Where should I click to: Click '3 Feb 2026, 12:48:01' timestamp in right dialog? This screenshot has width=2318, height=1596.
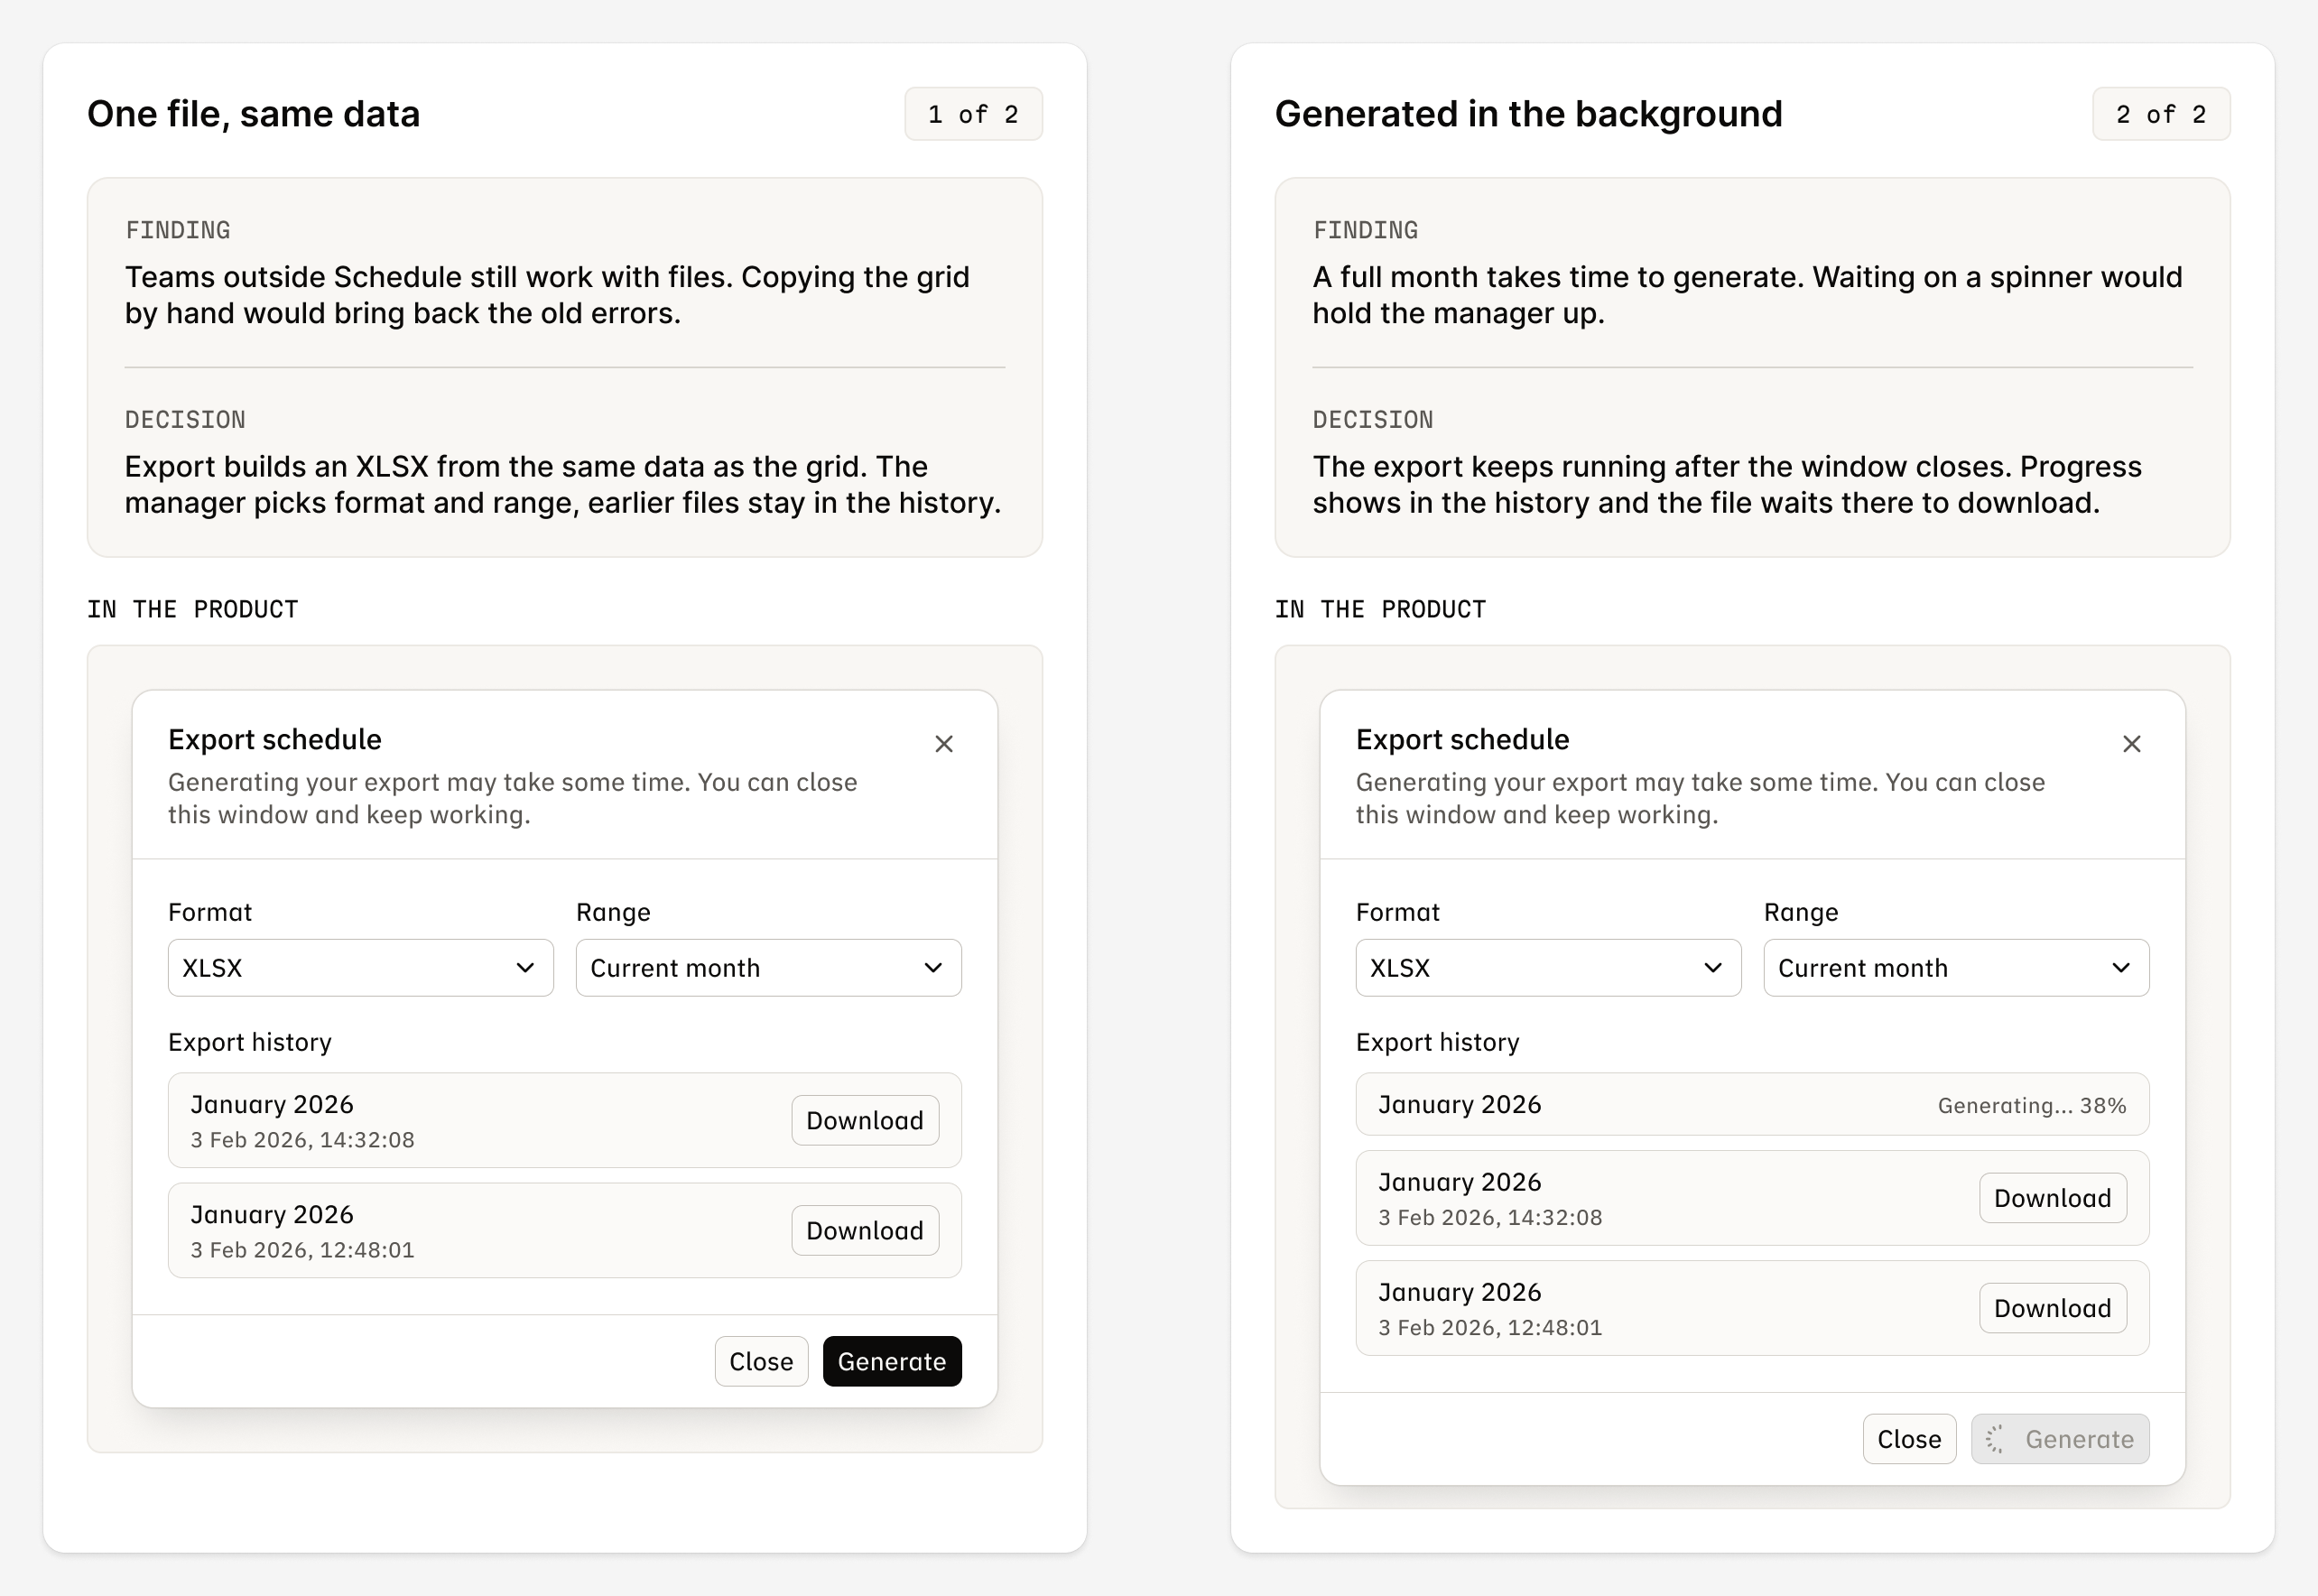pyautogui.click(x=1490, y=1328)
